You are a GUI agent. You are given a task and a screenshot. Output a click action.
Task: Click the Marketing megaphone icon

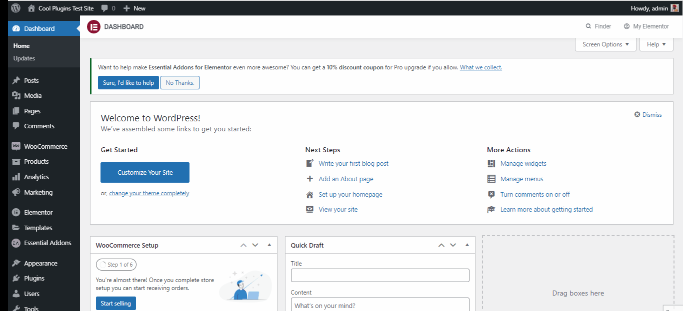[x=16, y=192]
